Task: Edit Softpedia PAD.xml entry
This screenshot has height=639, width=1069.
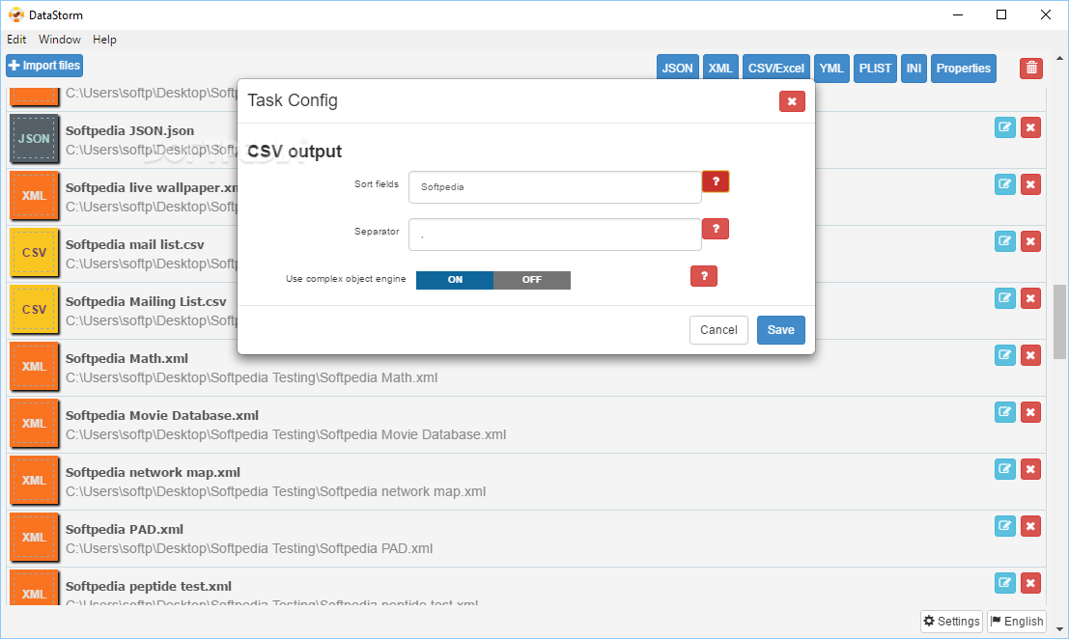Action: (1005, 526)
